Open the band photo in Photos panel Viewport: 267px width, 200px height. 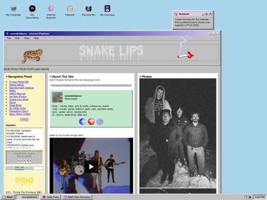178,133
